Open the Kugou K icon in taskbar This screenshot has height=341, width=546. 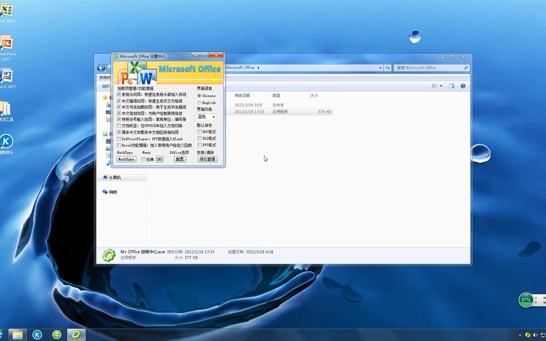(x=37, y=334)
